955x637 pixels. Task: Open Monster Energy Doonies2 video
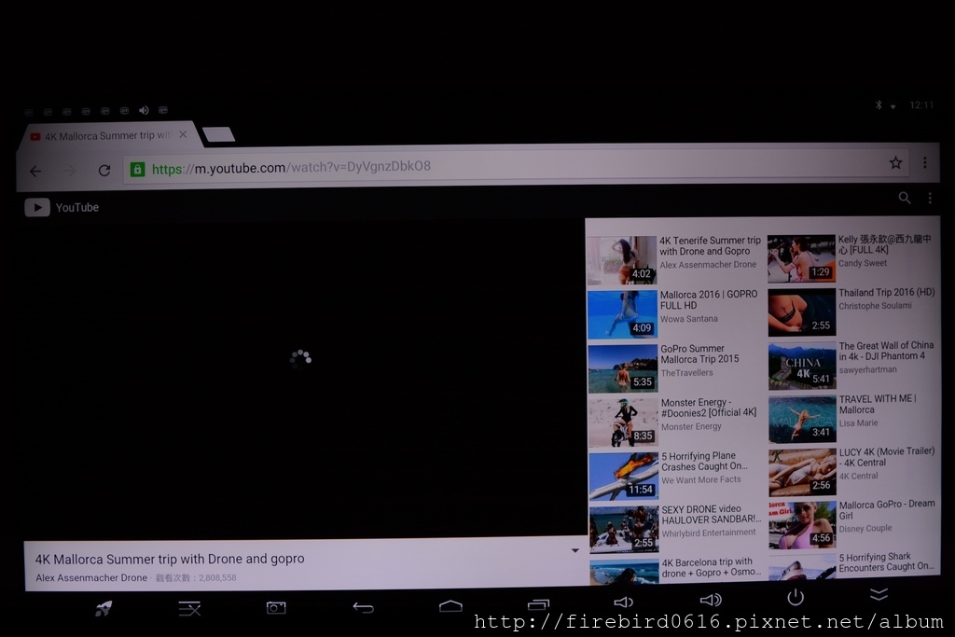coord(709,408)
